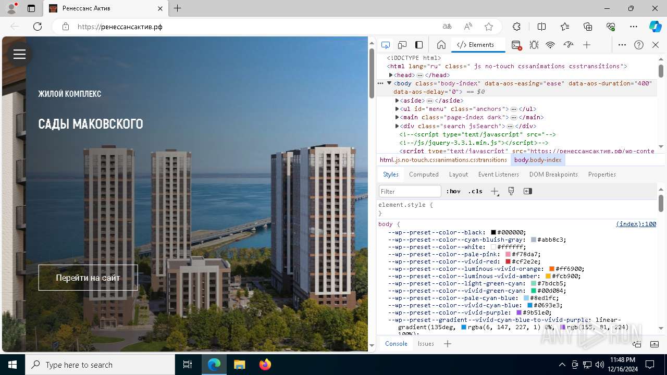Expand the main page-index node
This screenshot has width=667, height=375.
pos(397,117)
